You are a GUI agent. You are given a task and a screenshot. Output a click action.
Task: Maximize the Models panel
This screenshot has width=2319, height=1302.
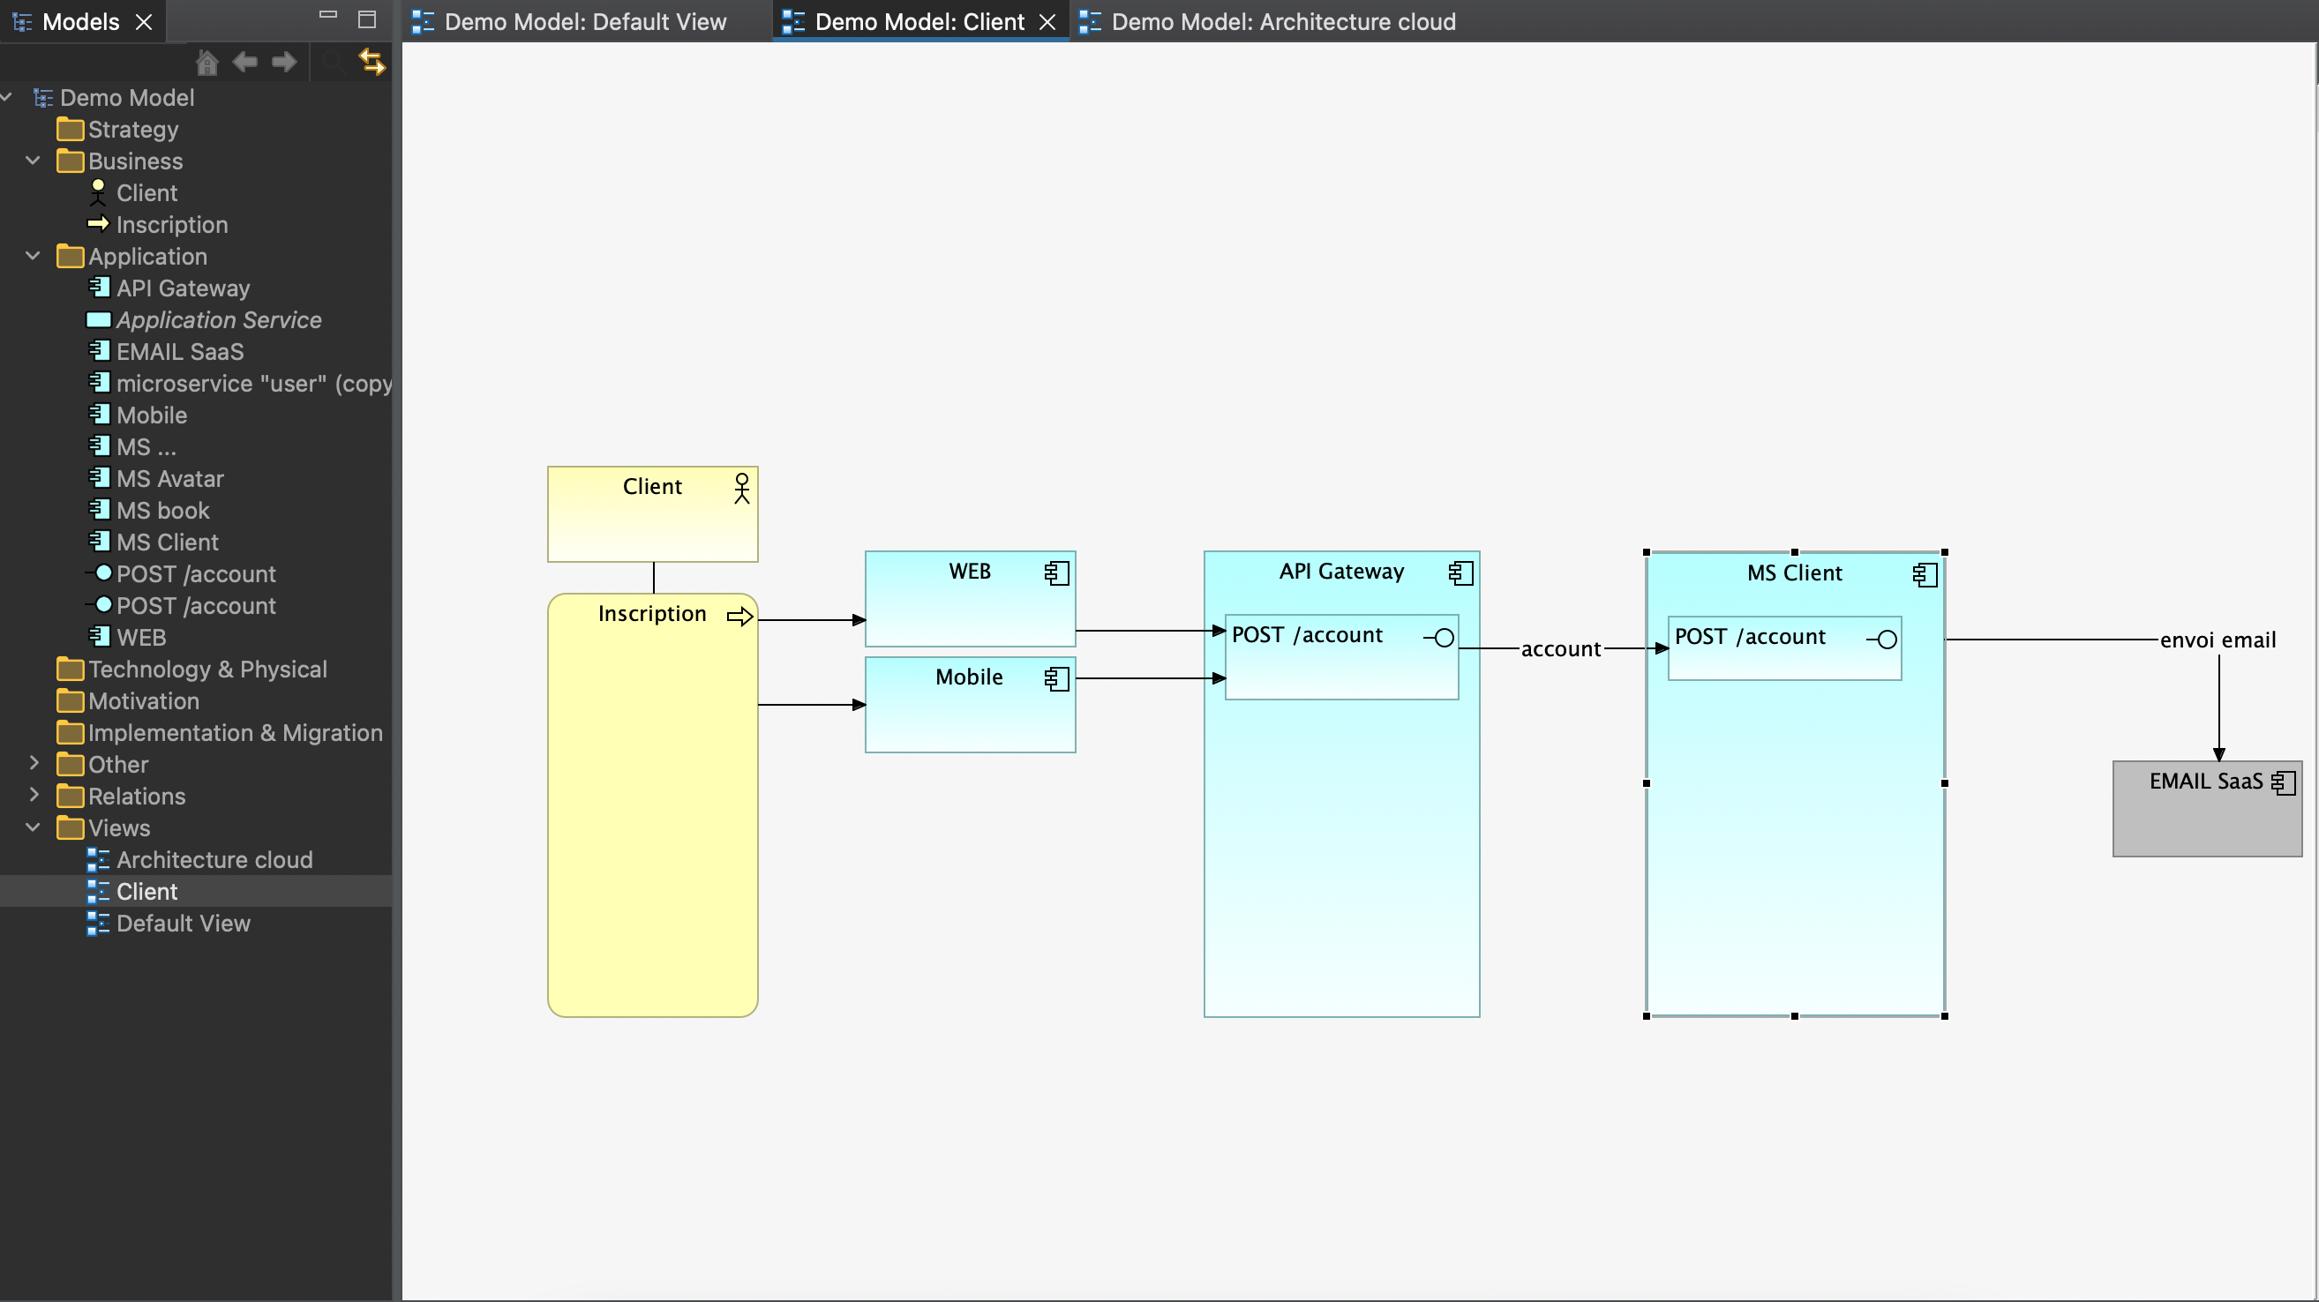pos(366,18)
